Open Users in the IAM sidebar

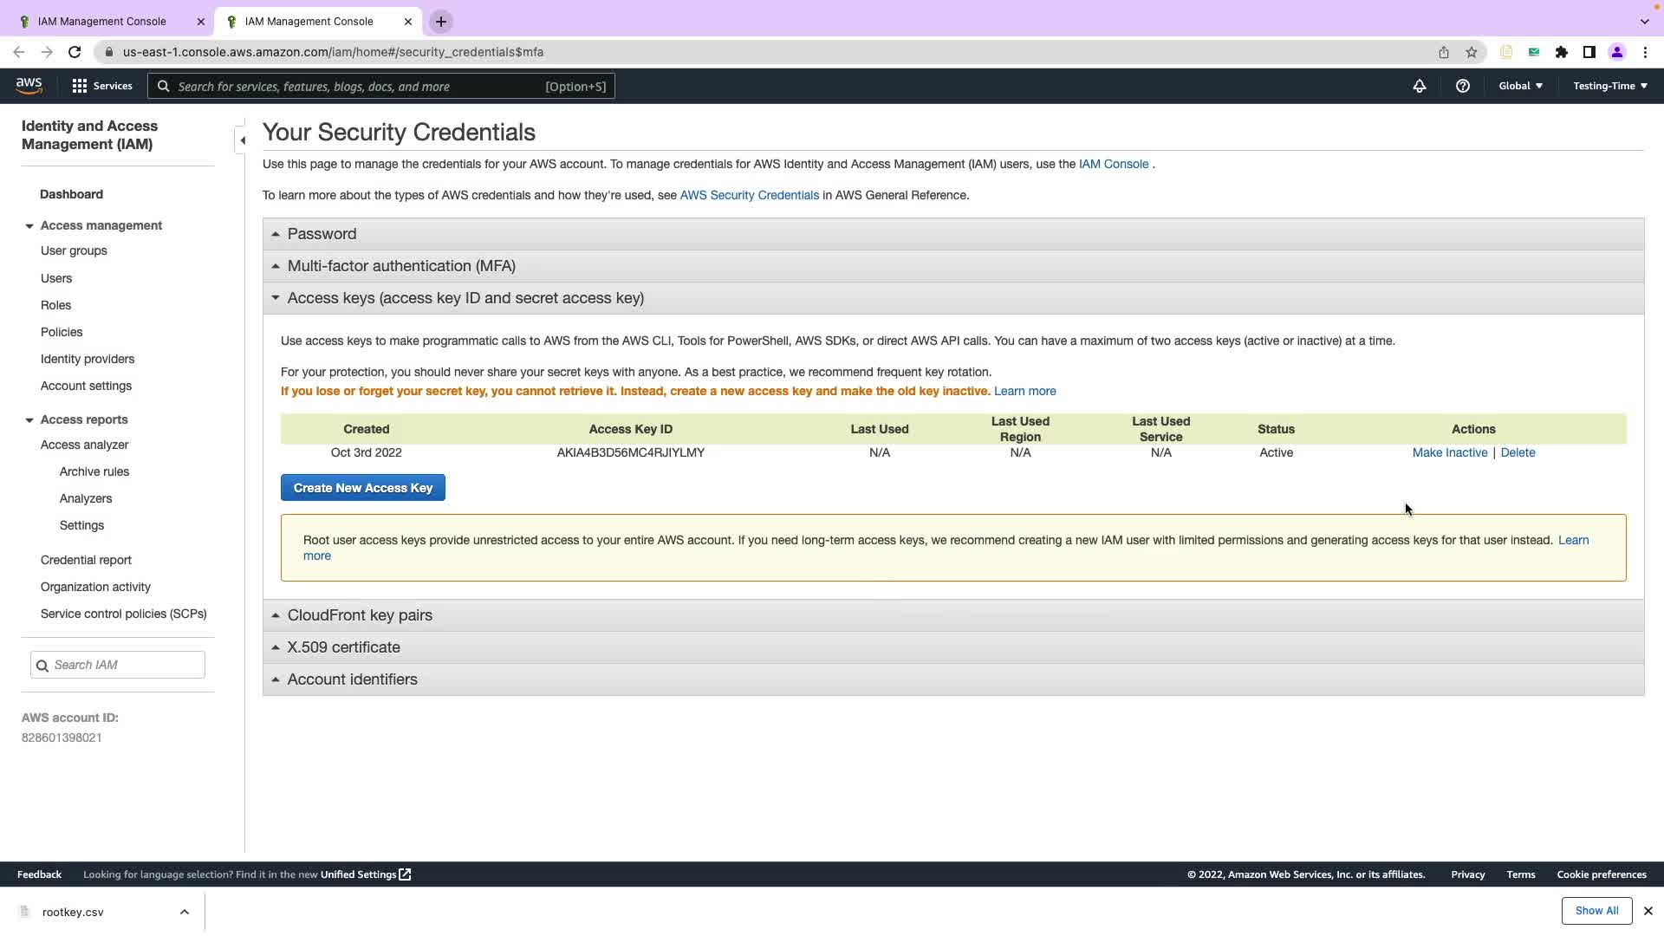point(56,278)
